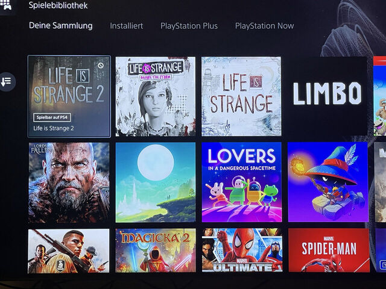Open the PlayStation Plus tab
Screen dimensions: 386x289
click(x=189, y=26)
